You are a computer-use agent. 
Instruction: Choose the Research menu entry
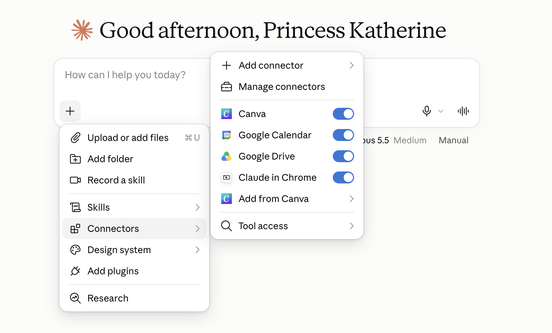(x=134, y=298)
